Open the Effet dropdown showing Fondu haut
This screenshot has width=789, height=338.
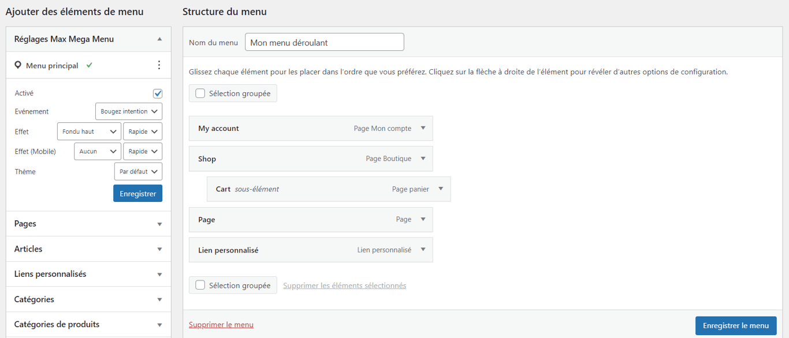pos(89,131)
